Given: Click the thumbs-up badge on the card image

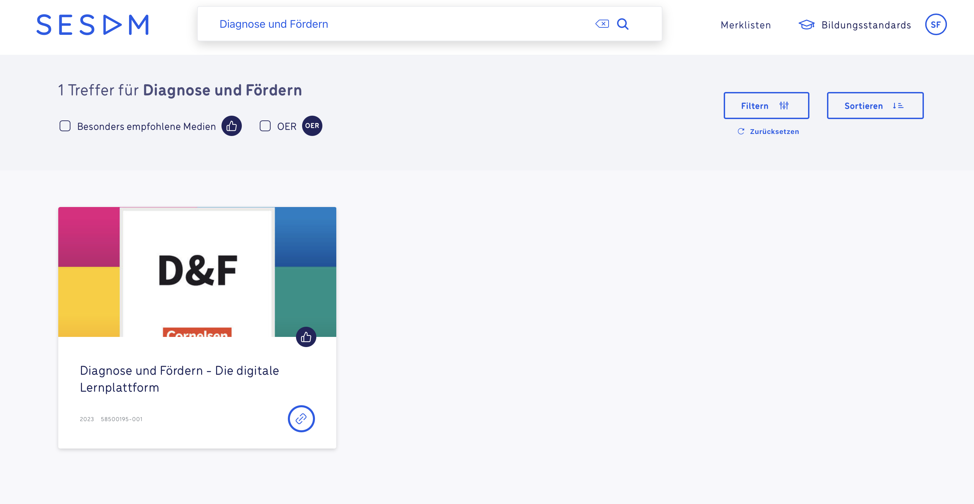Looking at the screenshot, I should point(306,337).
